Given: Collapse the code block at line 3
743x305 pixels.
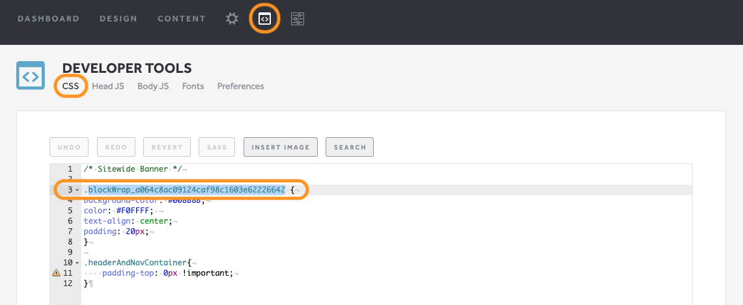Looking at the screenshot, I should [77, 190].
